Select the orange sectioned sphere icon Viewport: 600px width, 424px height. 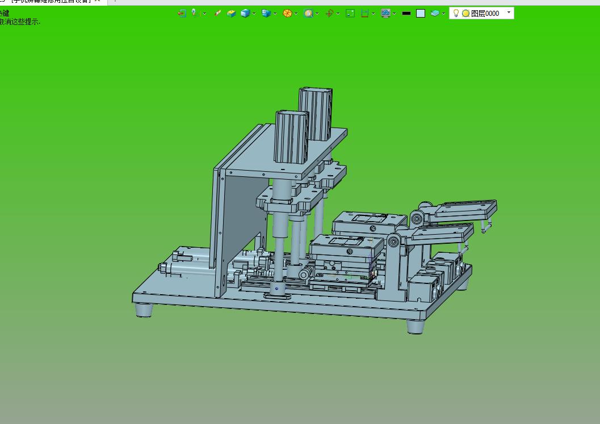(x=287, y=14)
